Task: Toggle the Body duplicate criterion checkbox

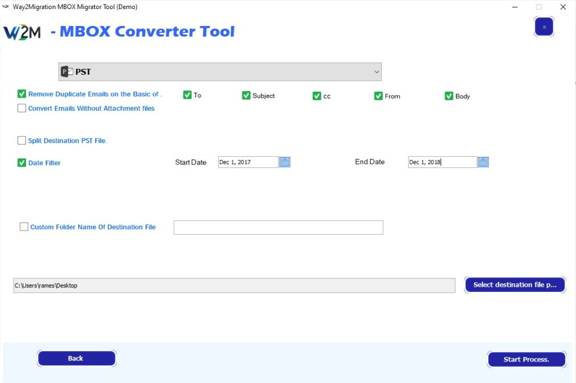Action: point(449,96)
